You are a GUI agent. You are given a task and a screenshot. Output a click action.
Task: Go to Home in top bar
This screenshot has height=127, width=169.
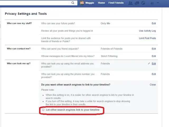[101, 3]
